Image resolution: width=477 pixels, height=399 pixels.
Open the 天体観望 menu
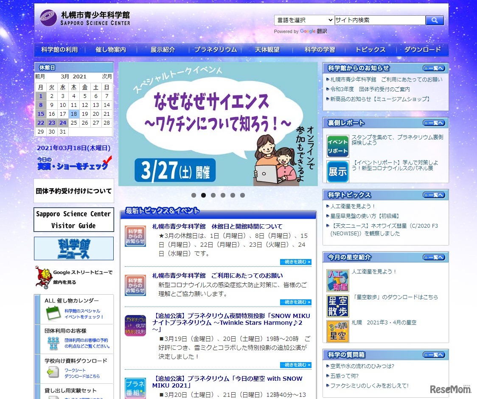coord(267,50)
